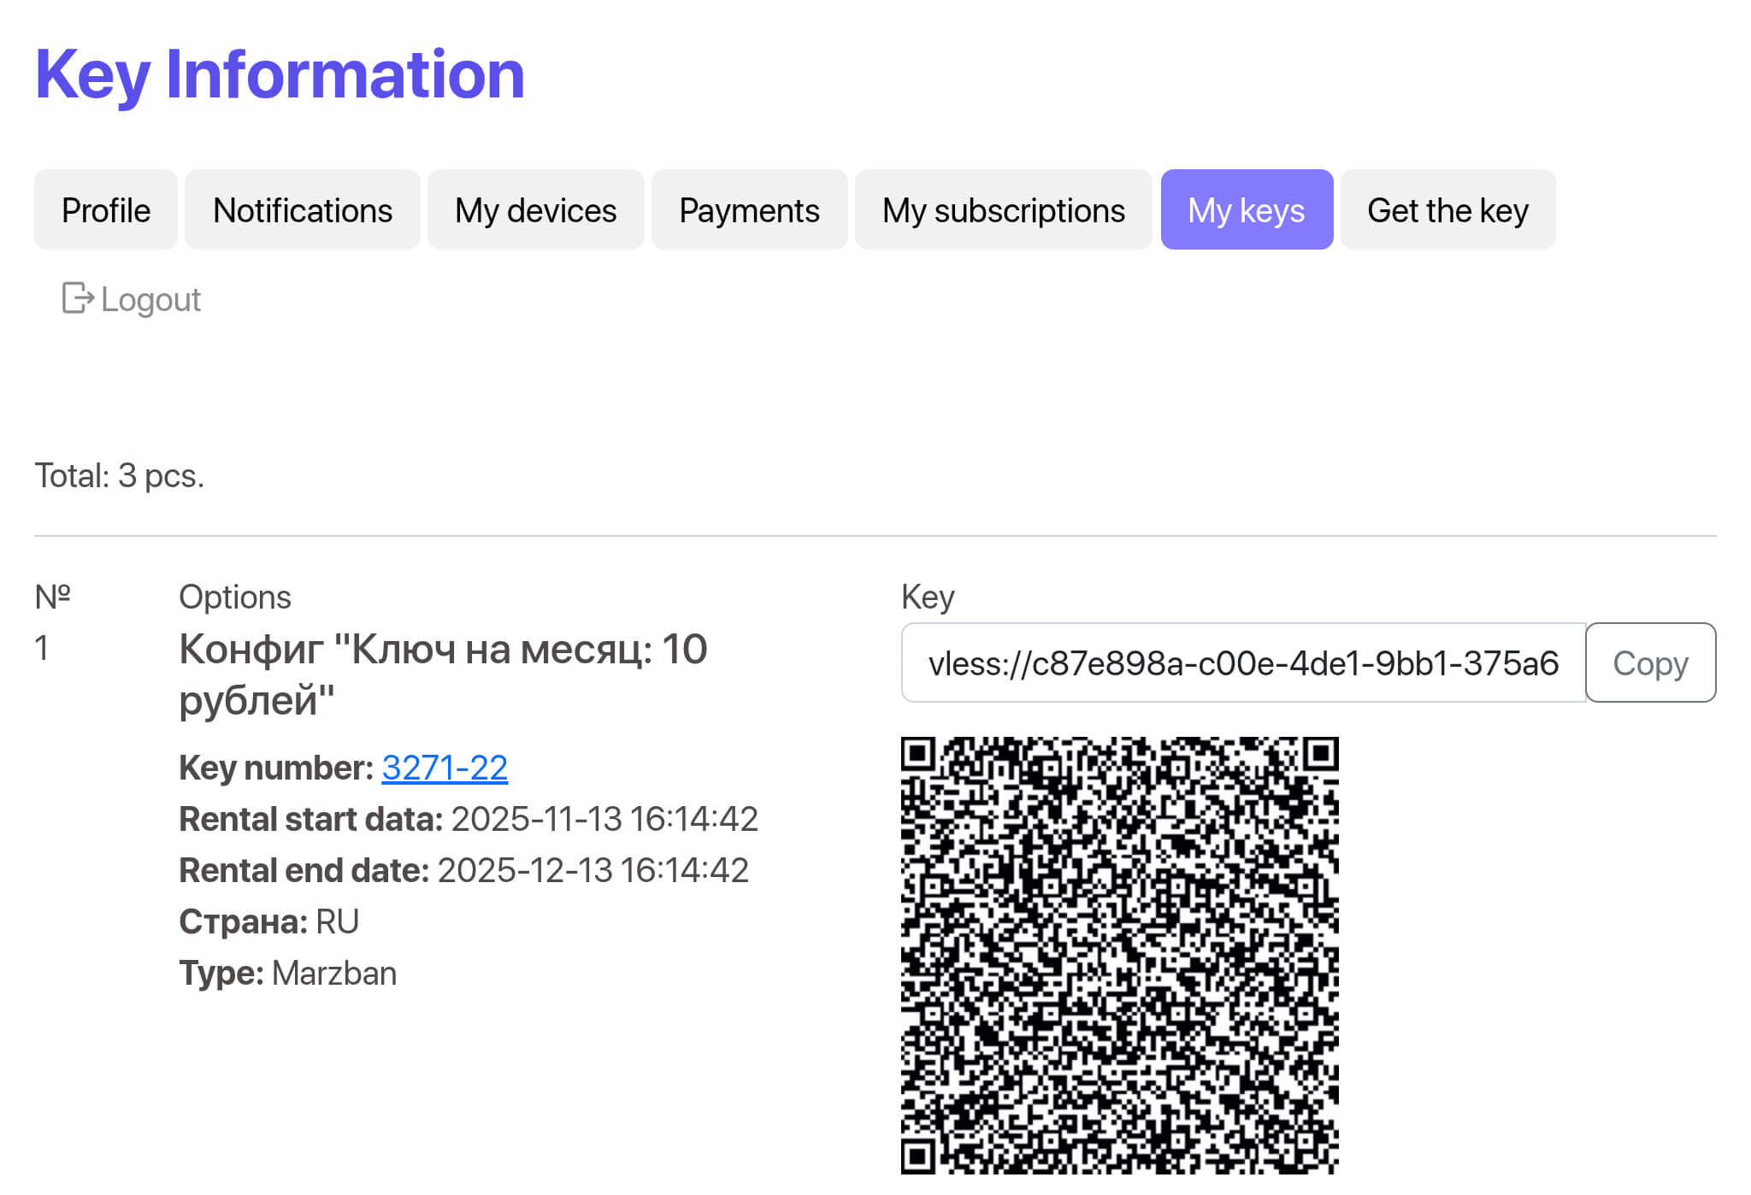
Task: Click the active My keys tab
Action: coord(1246,210)
